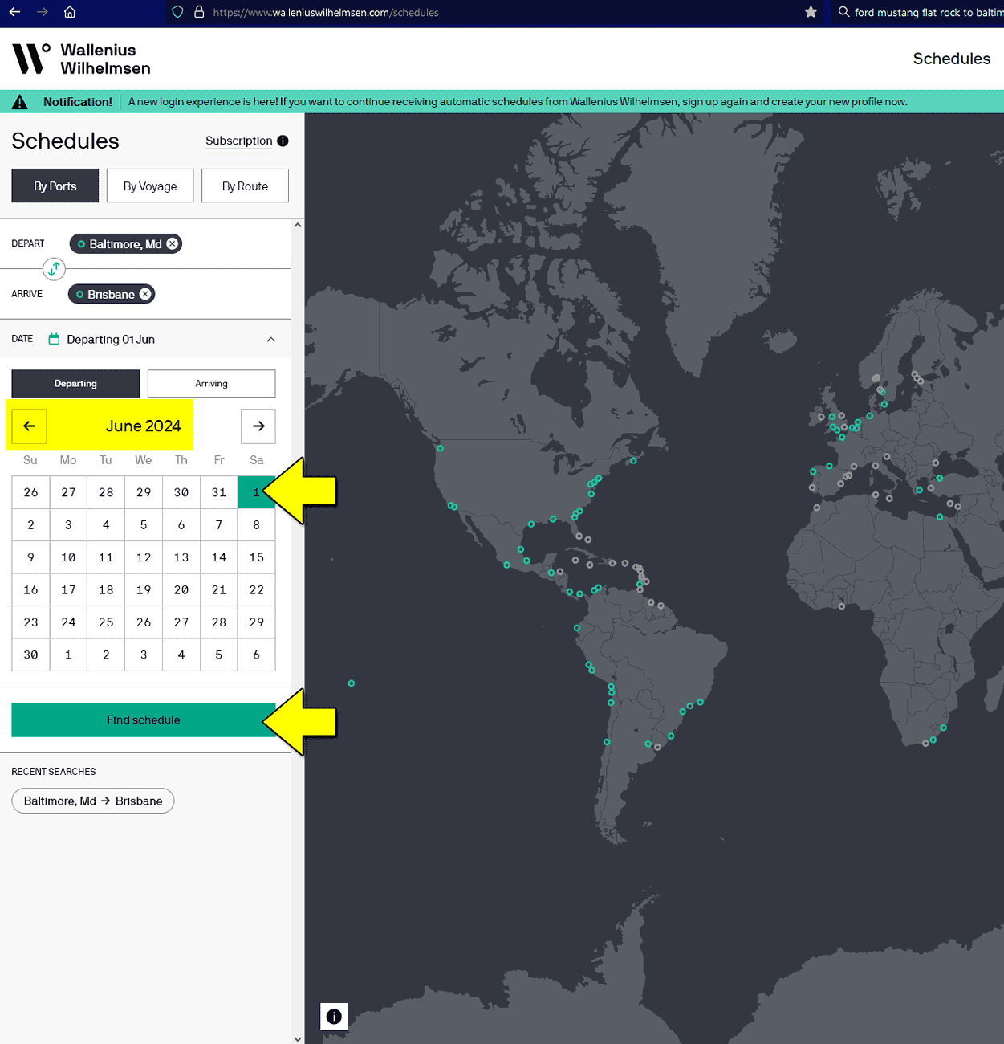1004x1044 pixels.
Task: Select June 24 on the calendar
Action: click(x=68, y=622)
